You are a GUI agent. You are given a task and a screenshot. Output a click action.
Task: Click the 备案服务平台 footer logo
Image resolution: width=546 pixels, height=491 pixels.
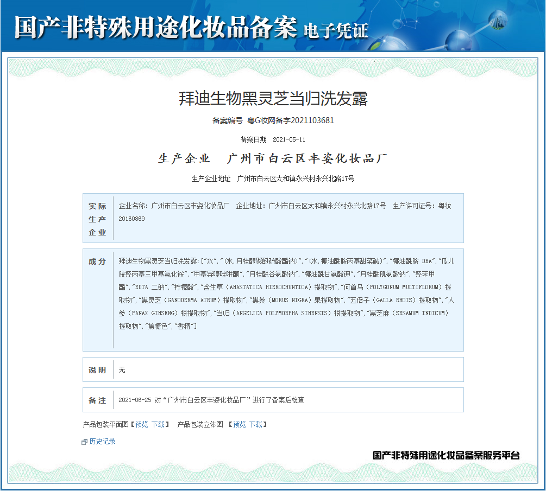[446, 456]
